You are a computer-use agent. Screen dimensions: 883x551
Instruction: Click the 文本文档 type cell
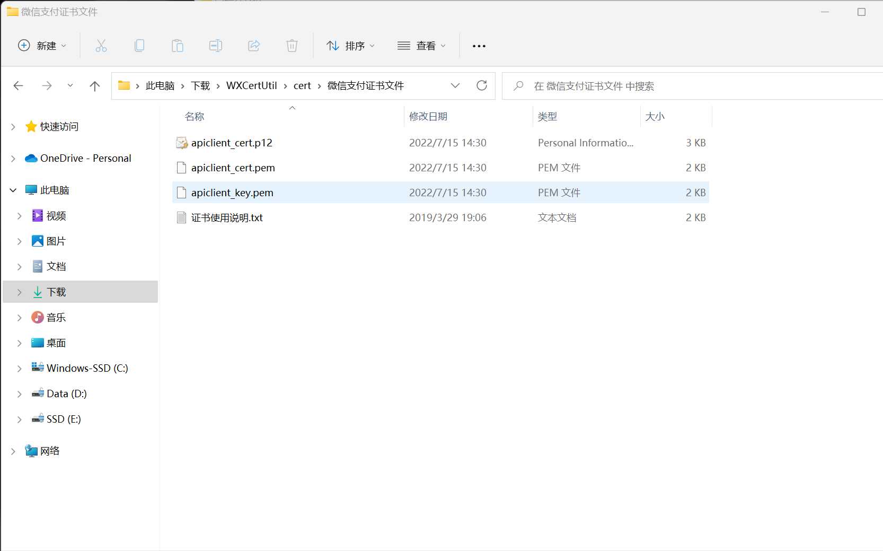[x=557, y=217]
